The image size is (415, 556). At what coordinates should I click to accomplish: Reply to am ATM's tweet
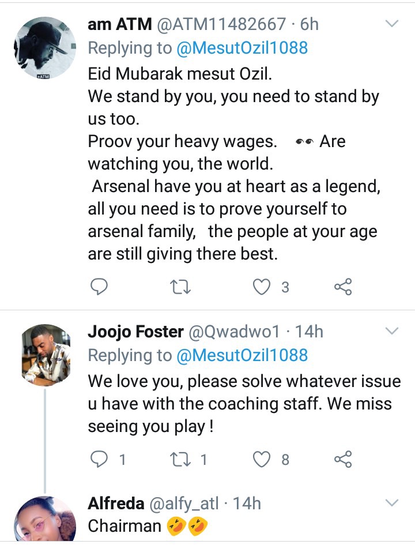pyautogui.click(x=100, y=287)
